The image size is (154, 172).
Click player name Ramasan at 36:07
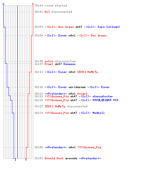pyautogui.click(x=69, y=64)
